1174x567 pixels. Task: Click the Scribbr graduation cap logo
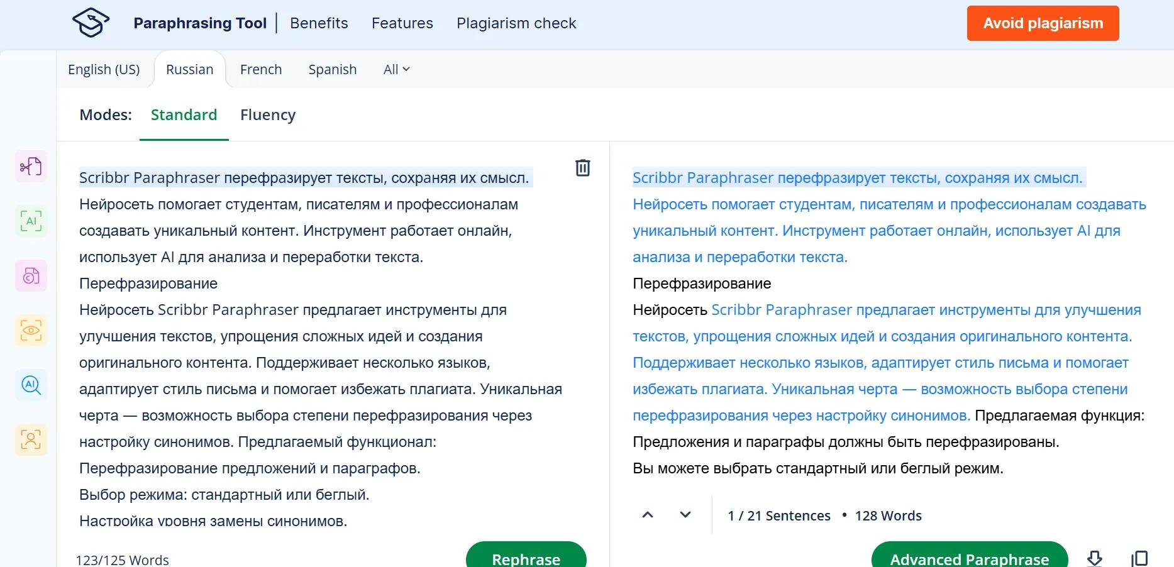91,23
